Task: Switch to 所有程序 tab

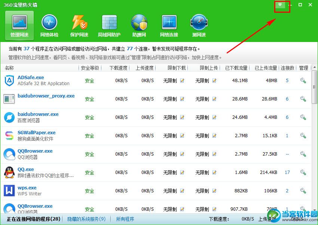Action: [x=125, y=219]
